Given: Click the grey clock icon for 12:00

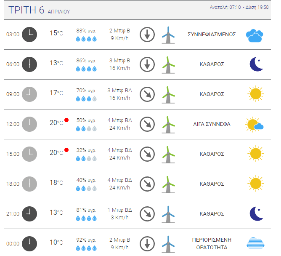Looking at the screenshot, I should click(x=29, y=124).
